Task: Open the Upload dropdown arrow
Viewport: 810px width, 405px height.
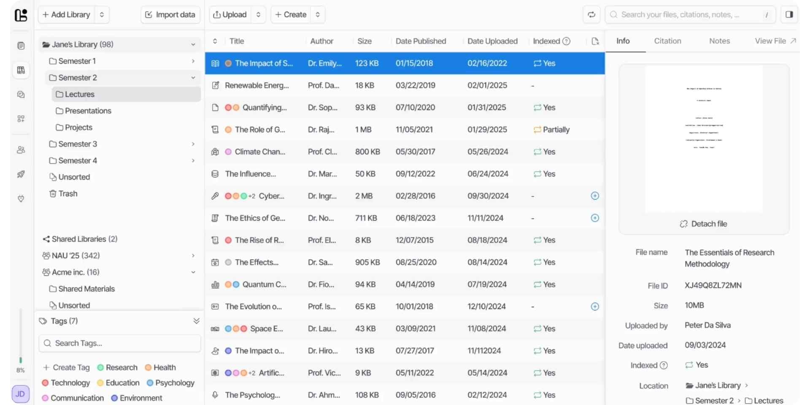Action: point(258,15)
